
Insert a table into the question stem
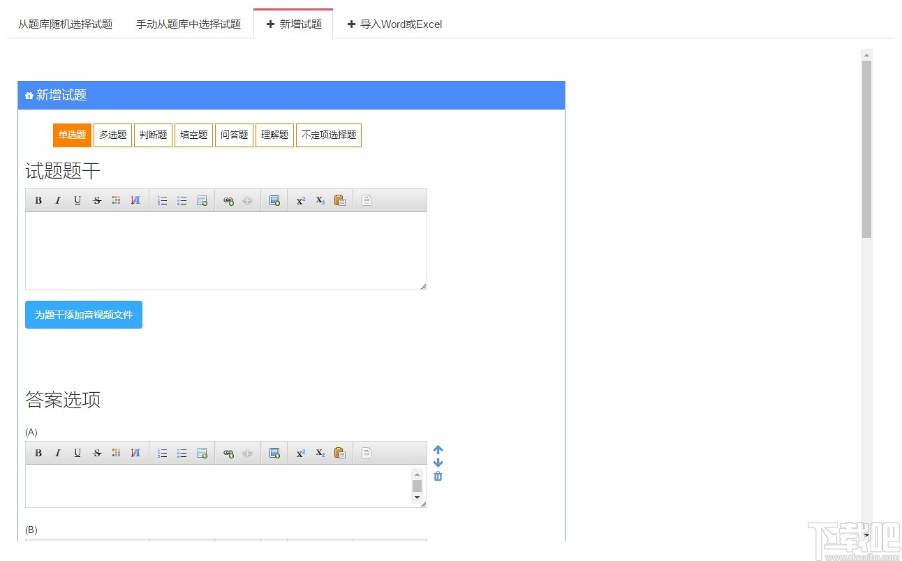pos(202,200)
